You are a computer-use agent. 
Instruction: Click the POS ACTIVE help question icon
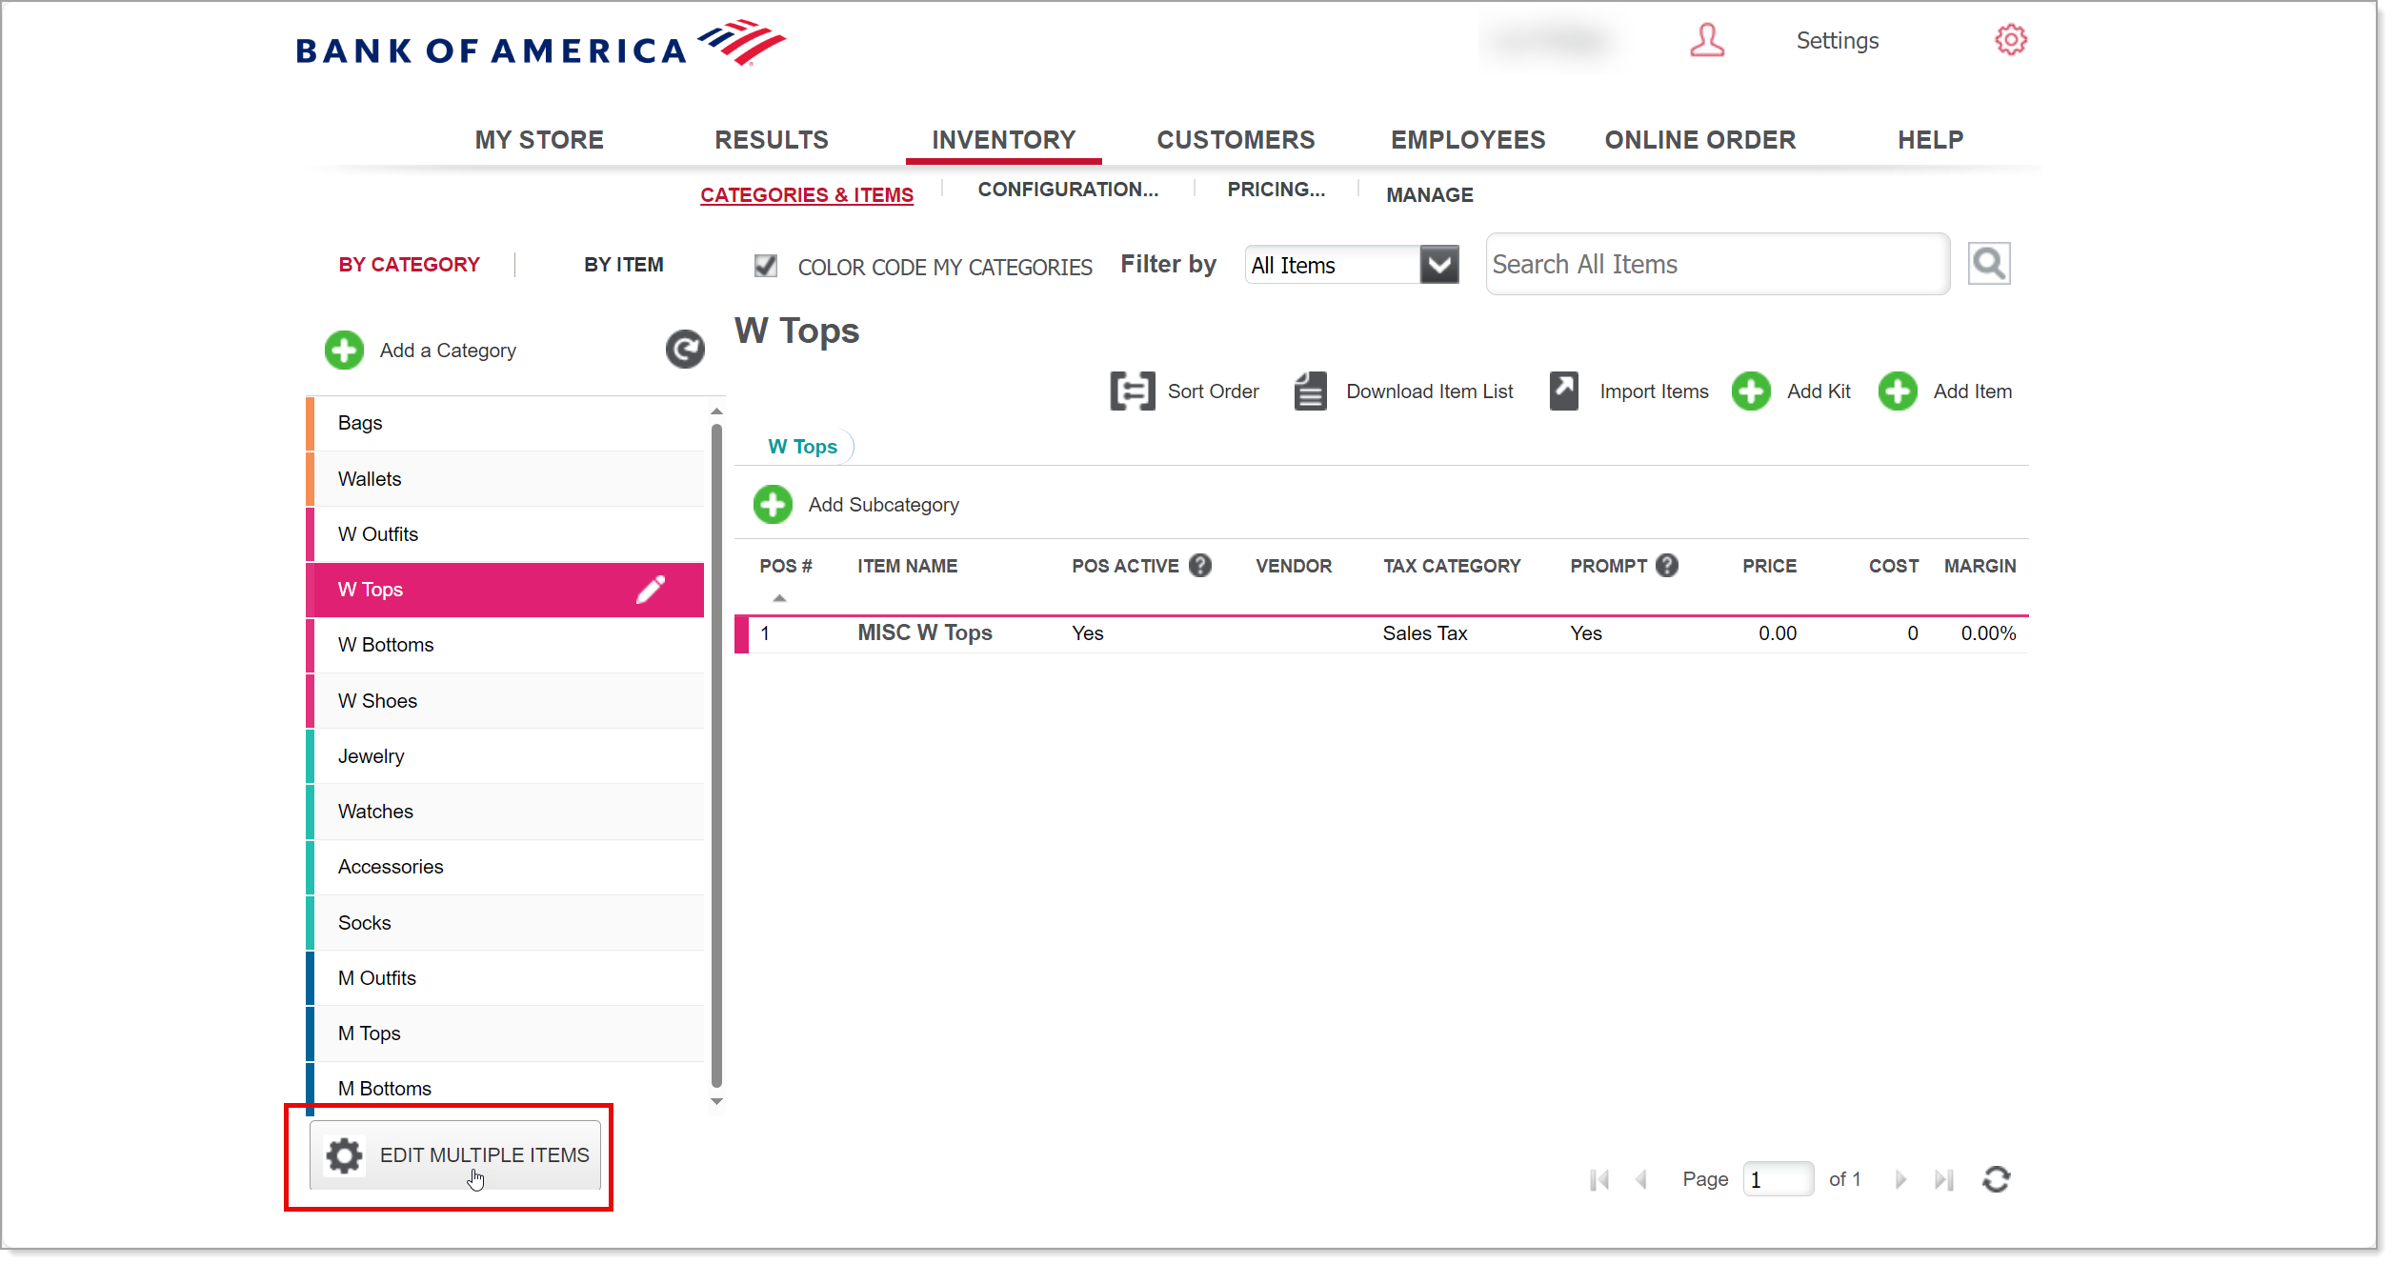click(1200, 566)
